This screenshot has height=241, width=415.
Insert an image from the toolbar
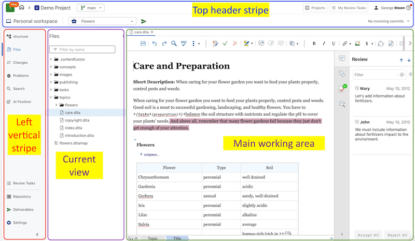tap(357, 44)
